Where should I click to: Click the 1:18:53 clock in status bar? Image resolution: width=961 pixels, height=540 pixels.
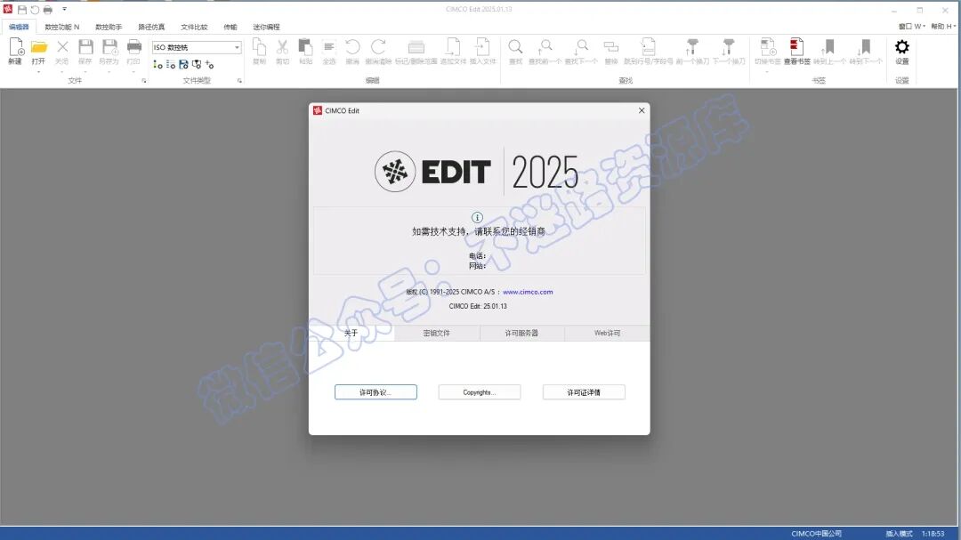pos(933,534)
